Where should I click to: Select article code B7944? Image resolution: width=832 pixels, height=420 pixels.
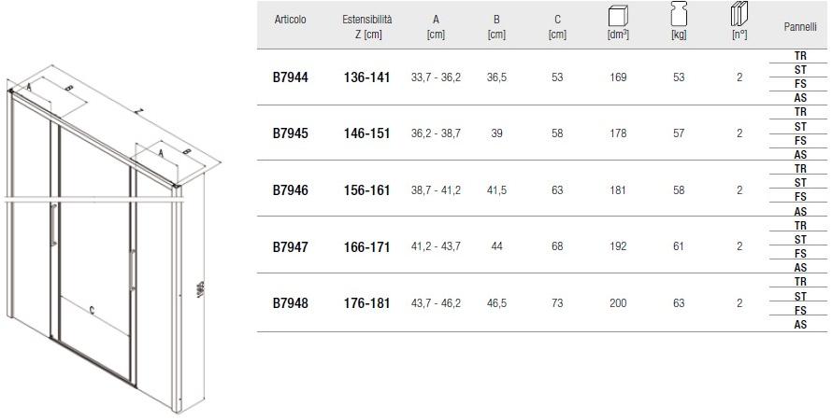coord(290,77)
